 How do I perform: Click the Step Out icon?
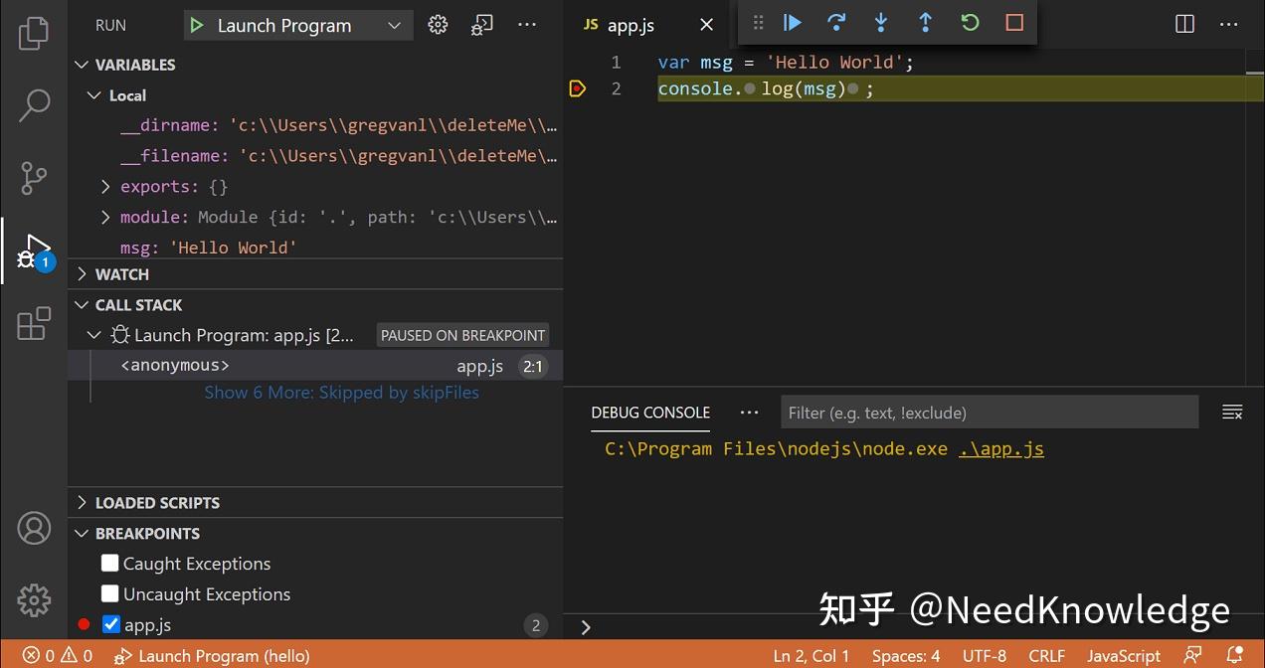pyautogui.click(x=925, y=21)
